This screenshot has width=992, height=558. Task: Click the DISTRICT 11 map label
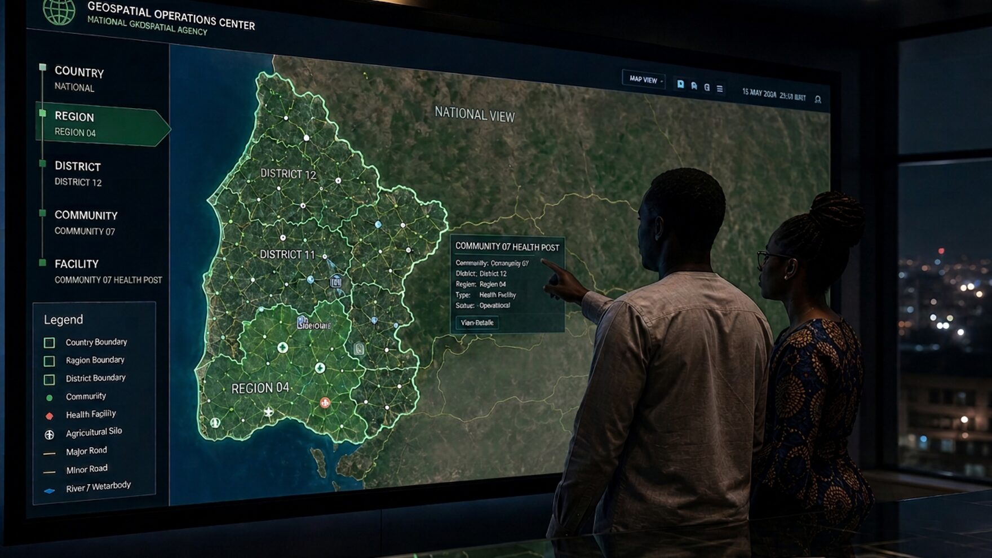[287, 255]
